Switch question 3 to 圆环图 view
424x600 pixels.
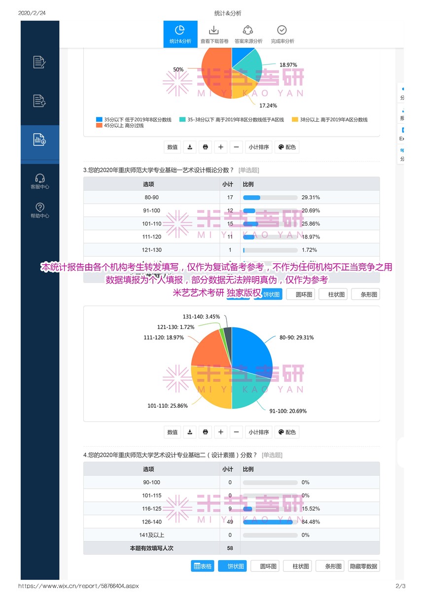(300, 295)
